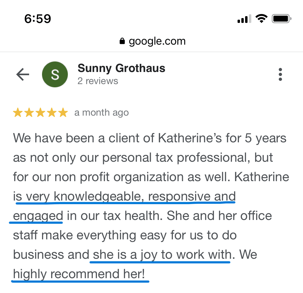Tap the battery indicator icon
Viewport: 303px width, 293px height.
[x=281, y=19]
